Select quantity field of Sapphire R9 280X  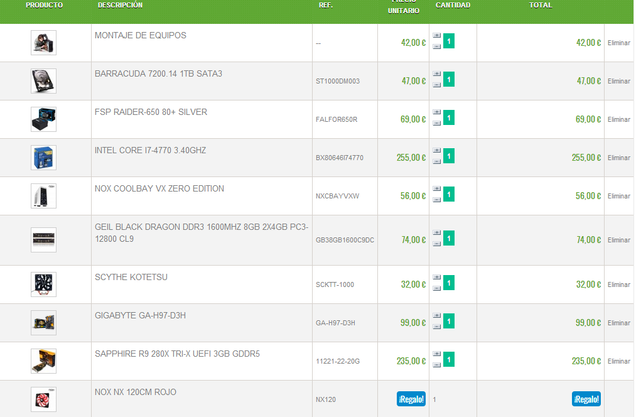[x=449, y=359]
